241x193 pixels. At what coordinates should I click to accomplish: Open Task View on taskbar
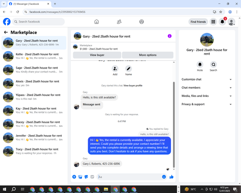pos(22,189)
